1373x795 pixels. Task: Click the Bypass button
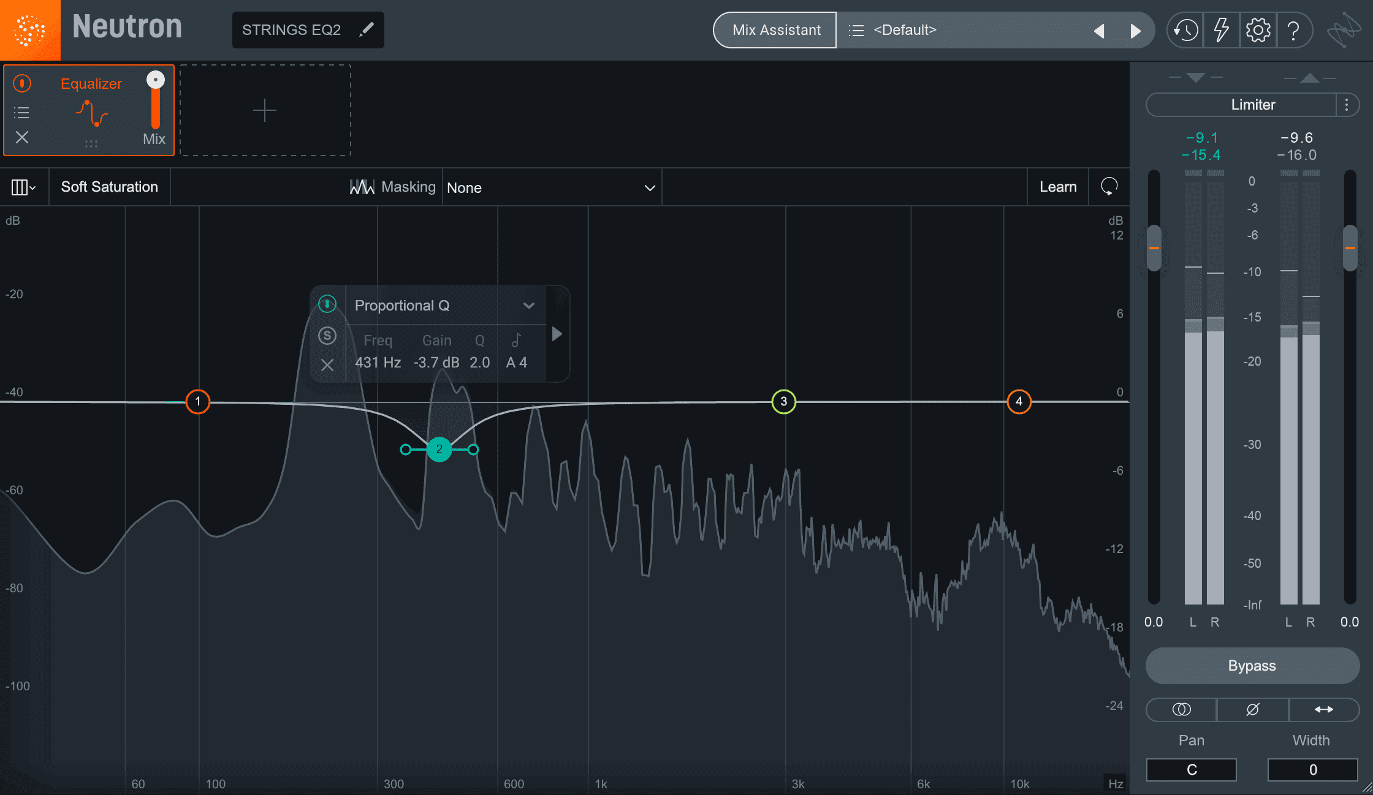(x=1252, y=666)
